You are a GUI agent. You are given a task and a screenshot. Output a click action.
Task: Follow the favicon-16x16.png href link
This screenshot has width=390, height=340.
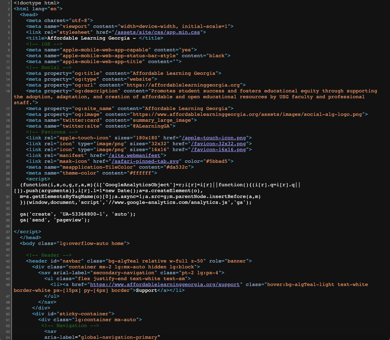(218, 150)
